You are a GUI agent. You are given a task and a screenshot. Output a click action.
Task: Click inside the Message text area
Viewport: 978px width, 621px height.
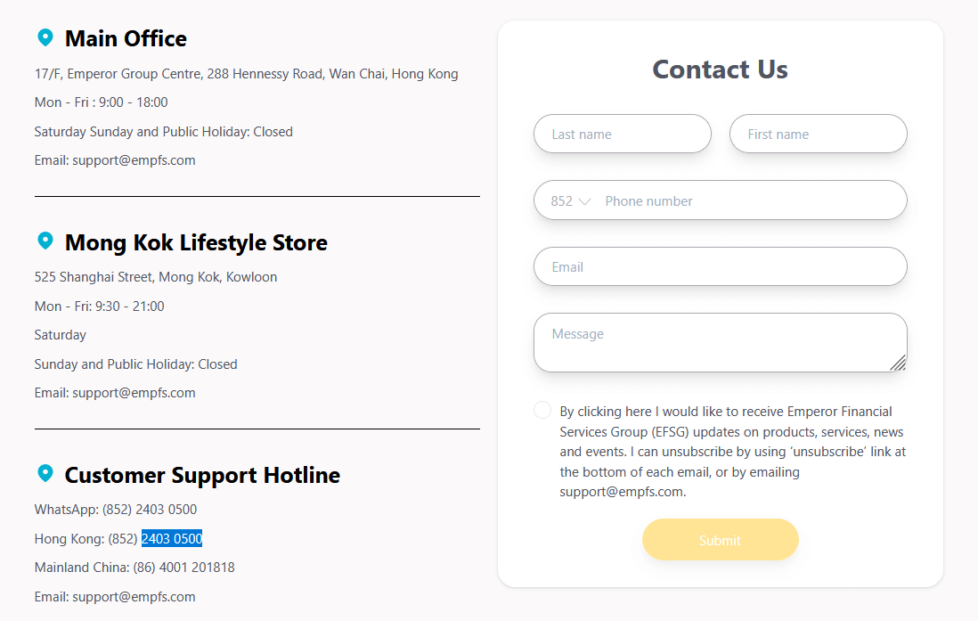pos(721,343)
